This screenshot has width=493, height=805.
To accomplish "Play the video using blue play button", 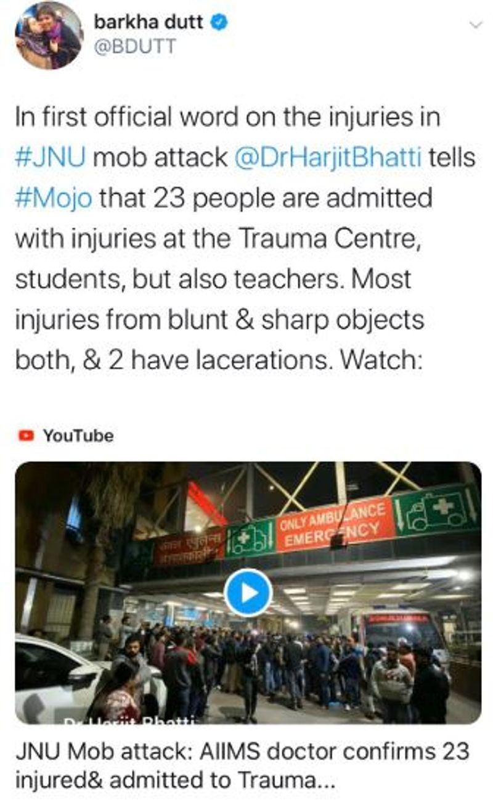I will click(x=248, y=593).
